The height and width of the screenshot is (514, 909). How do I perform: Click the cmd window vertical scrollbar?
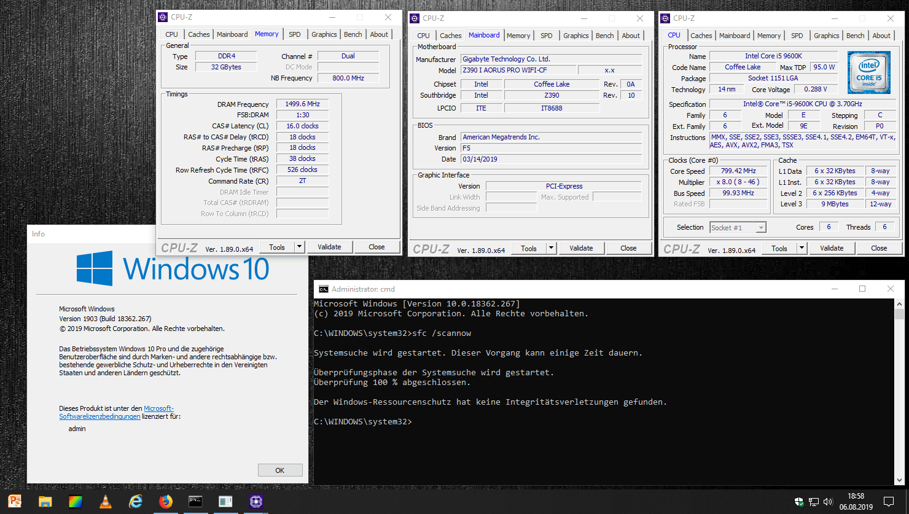coord(899,393)
